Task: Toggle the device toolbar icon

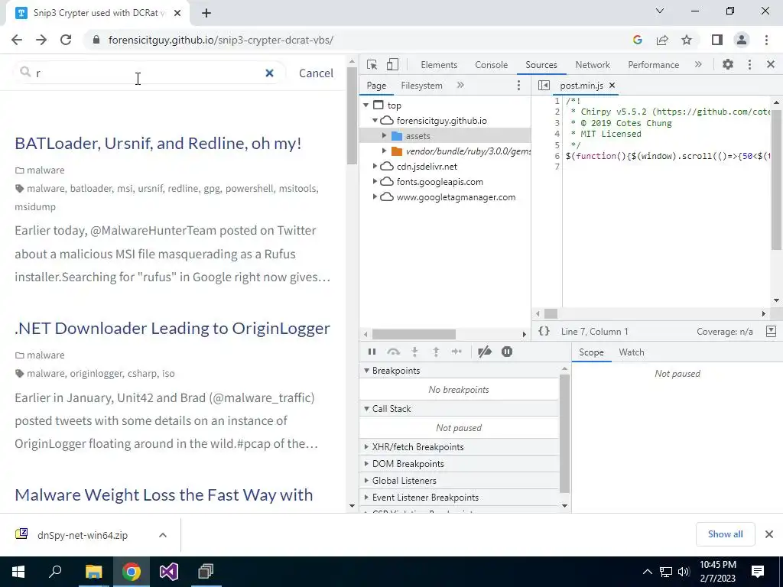Action: [392, 64]
